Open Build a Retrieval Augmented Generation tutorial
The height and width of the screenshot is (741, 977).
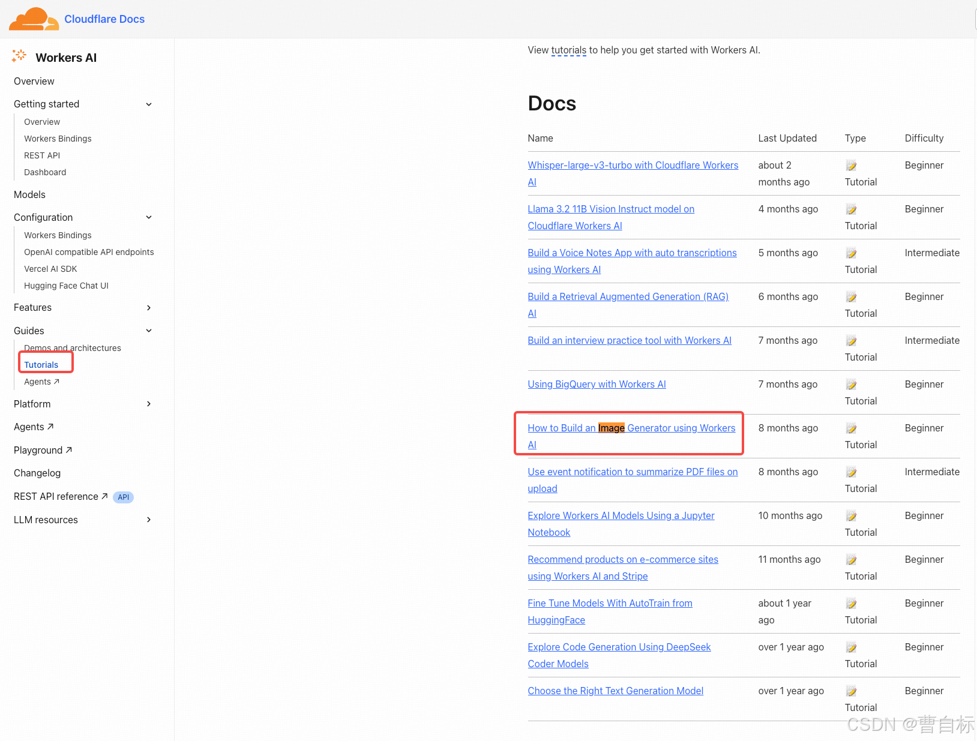pos(628,305)
